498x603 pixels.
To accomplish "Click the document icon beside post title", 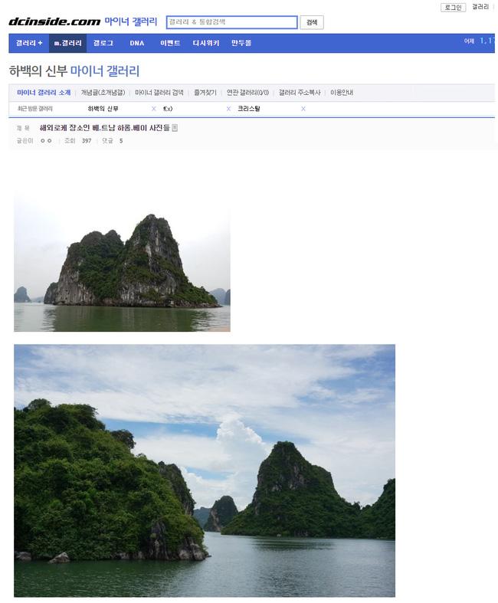I will (x=175, y=128).
